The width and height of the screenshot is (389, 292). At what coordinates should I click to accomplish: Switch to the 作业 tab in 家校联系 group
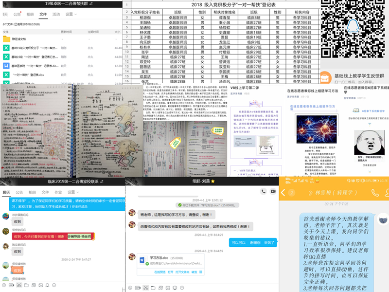pos(58,191)
